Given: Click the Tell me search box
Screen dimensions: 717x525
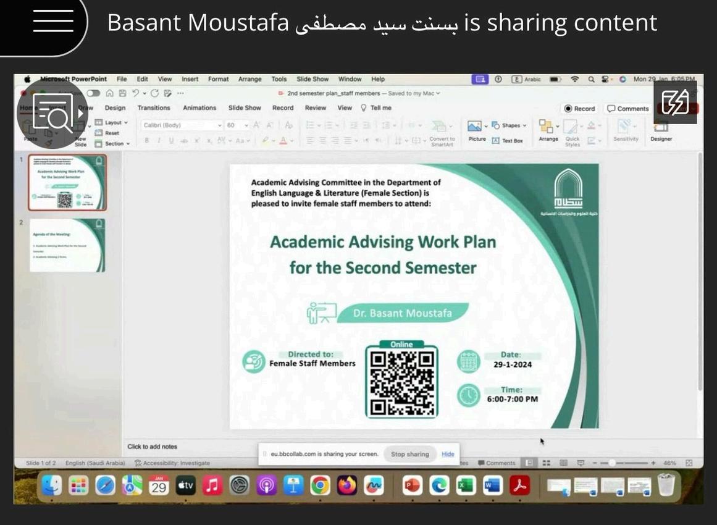Looking at the screenshot, I should 376,108.
